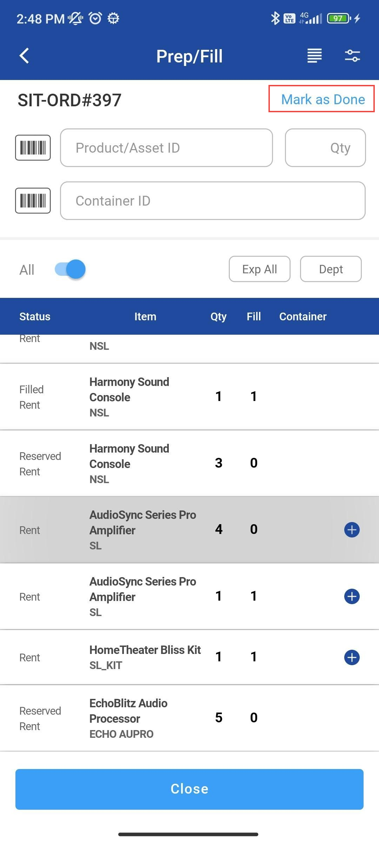Tap plus icon on HomeTheater Bliss Kit row
Viewport: 379px width, 842px height.
tap(352, 657)
